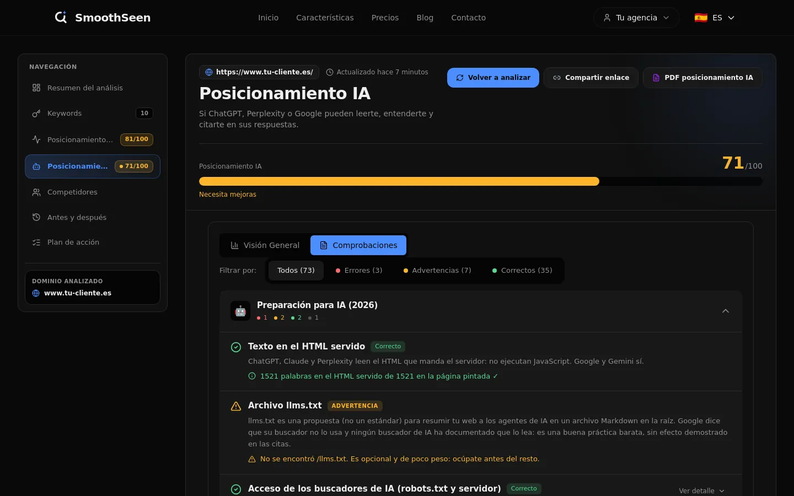Screen dimensions: 794x496
Task: Open Características in the top menu
Action: click(x=325, y=18)
